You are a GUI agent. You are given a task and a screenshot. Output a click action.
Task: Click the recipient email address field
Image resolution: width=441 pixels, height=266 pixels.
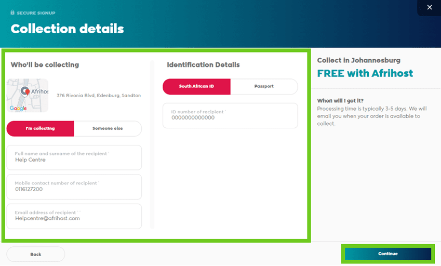coord(74,216)
